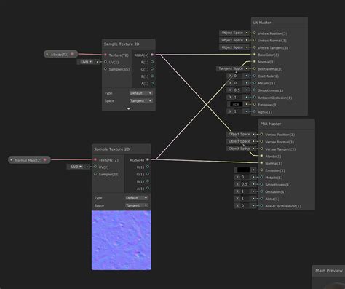Select the Normal Map(T2) property node
Image resolution: width=345 pixels, height=289 pixels.
tap(29, 160)
